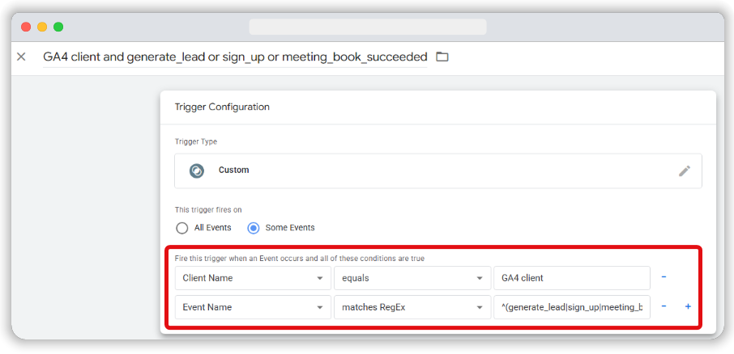The width and height of the screenshot is (734, 354).
Task: Close the trigger editor with the X icon
Action: (21, 57)
